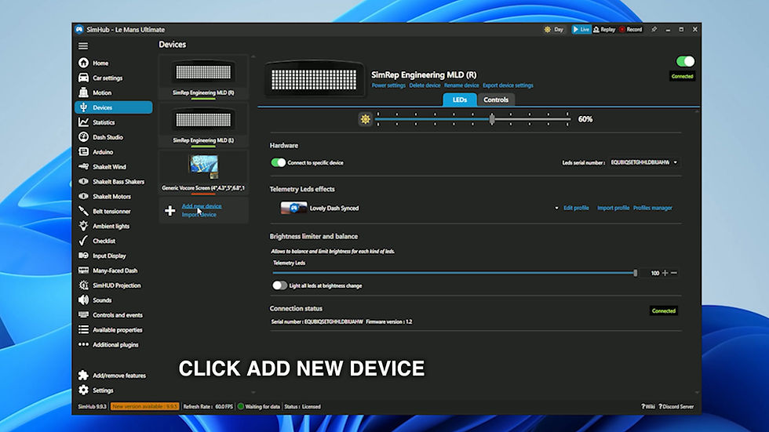Open the Available properties list icon
Viewport: 769px width, 432px height.
point(83,329)
